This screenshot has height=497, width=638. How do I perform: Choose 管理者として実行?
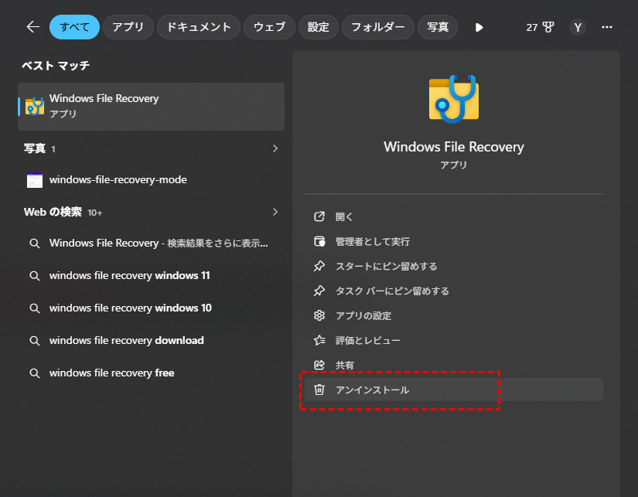tap(454, 242)
